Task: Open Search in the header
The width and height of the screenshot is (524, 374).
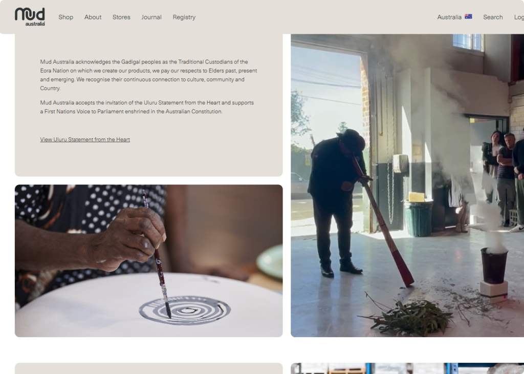Action: pos(493,17)
